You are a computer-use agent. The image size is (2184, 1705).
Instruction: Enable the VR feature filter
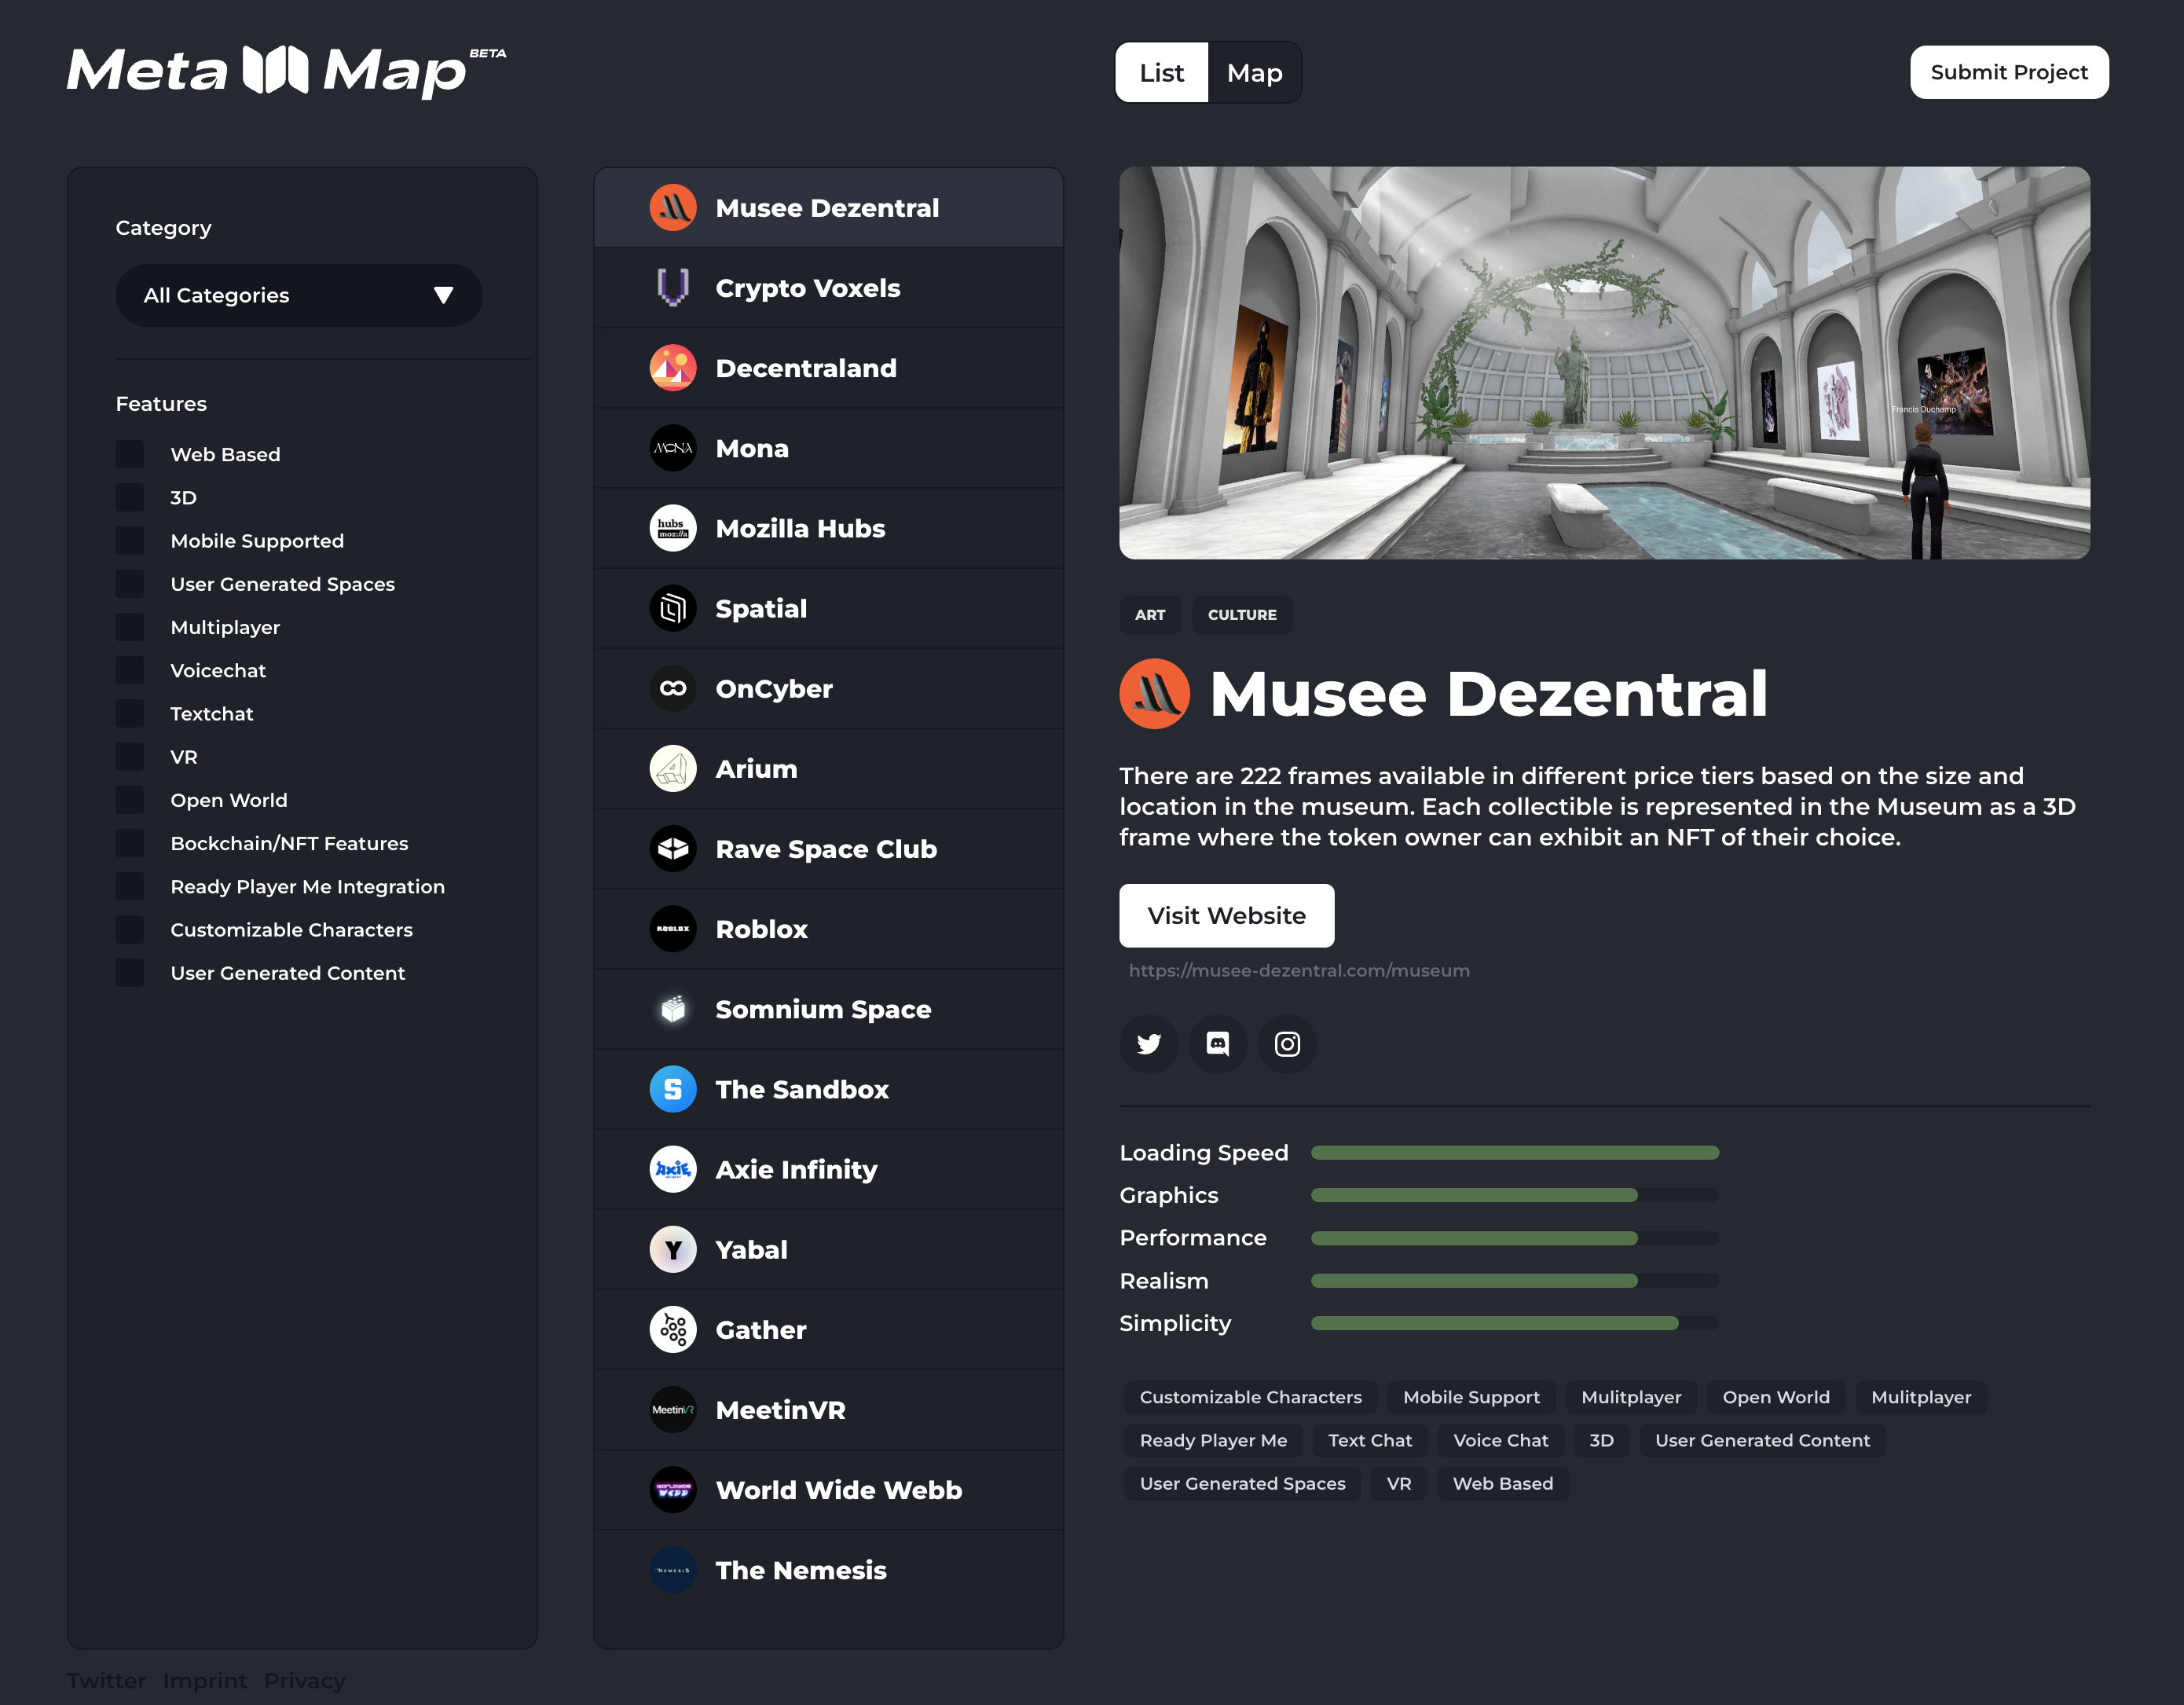coord(129,757)
